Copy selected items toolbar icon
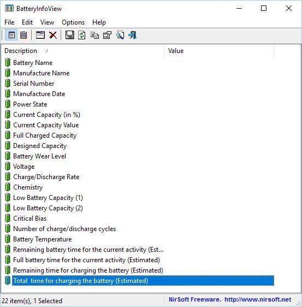Viewport: 302px width, 307px height. (x=94, y=36)
